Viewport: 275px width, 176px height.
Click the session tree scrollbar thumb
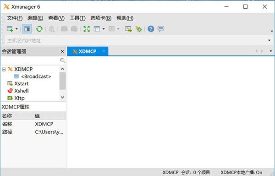click(62, 81)
